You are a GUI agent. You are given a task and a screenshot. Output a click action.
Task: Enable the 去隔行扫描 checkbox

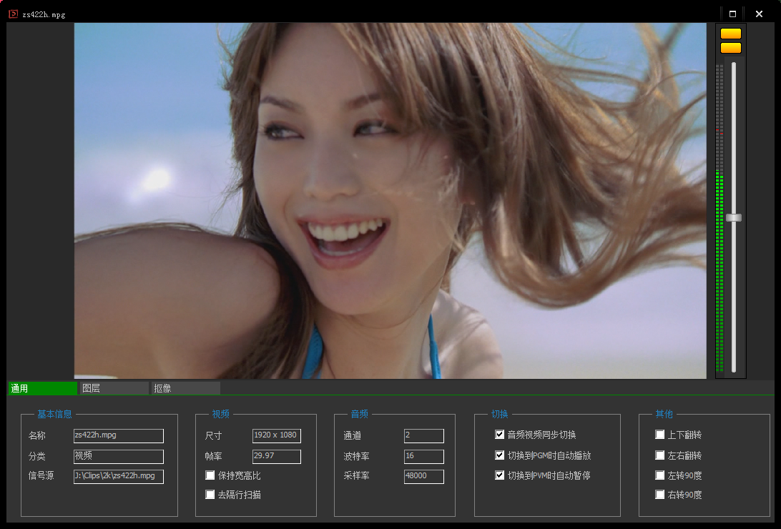210,495
